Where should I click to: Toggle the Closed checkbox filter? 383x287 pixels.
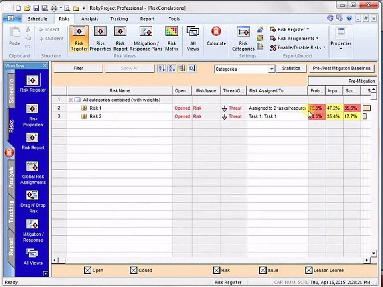point(134,270)
